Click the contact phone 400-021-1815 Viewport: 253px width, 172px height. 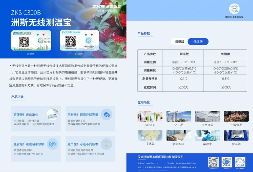pyautogui.click(x=152, y=163)
